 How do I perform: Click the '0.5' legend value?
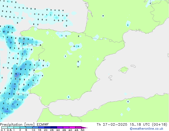9,130
